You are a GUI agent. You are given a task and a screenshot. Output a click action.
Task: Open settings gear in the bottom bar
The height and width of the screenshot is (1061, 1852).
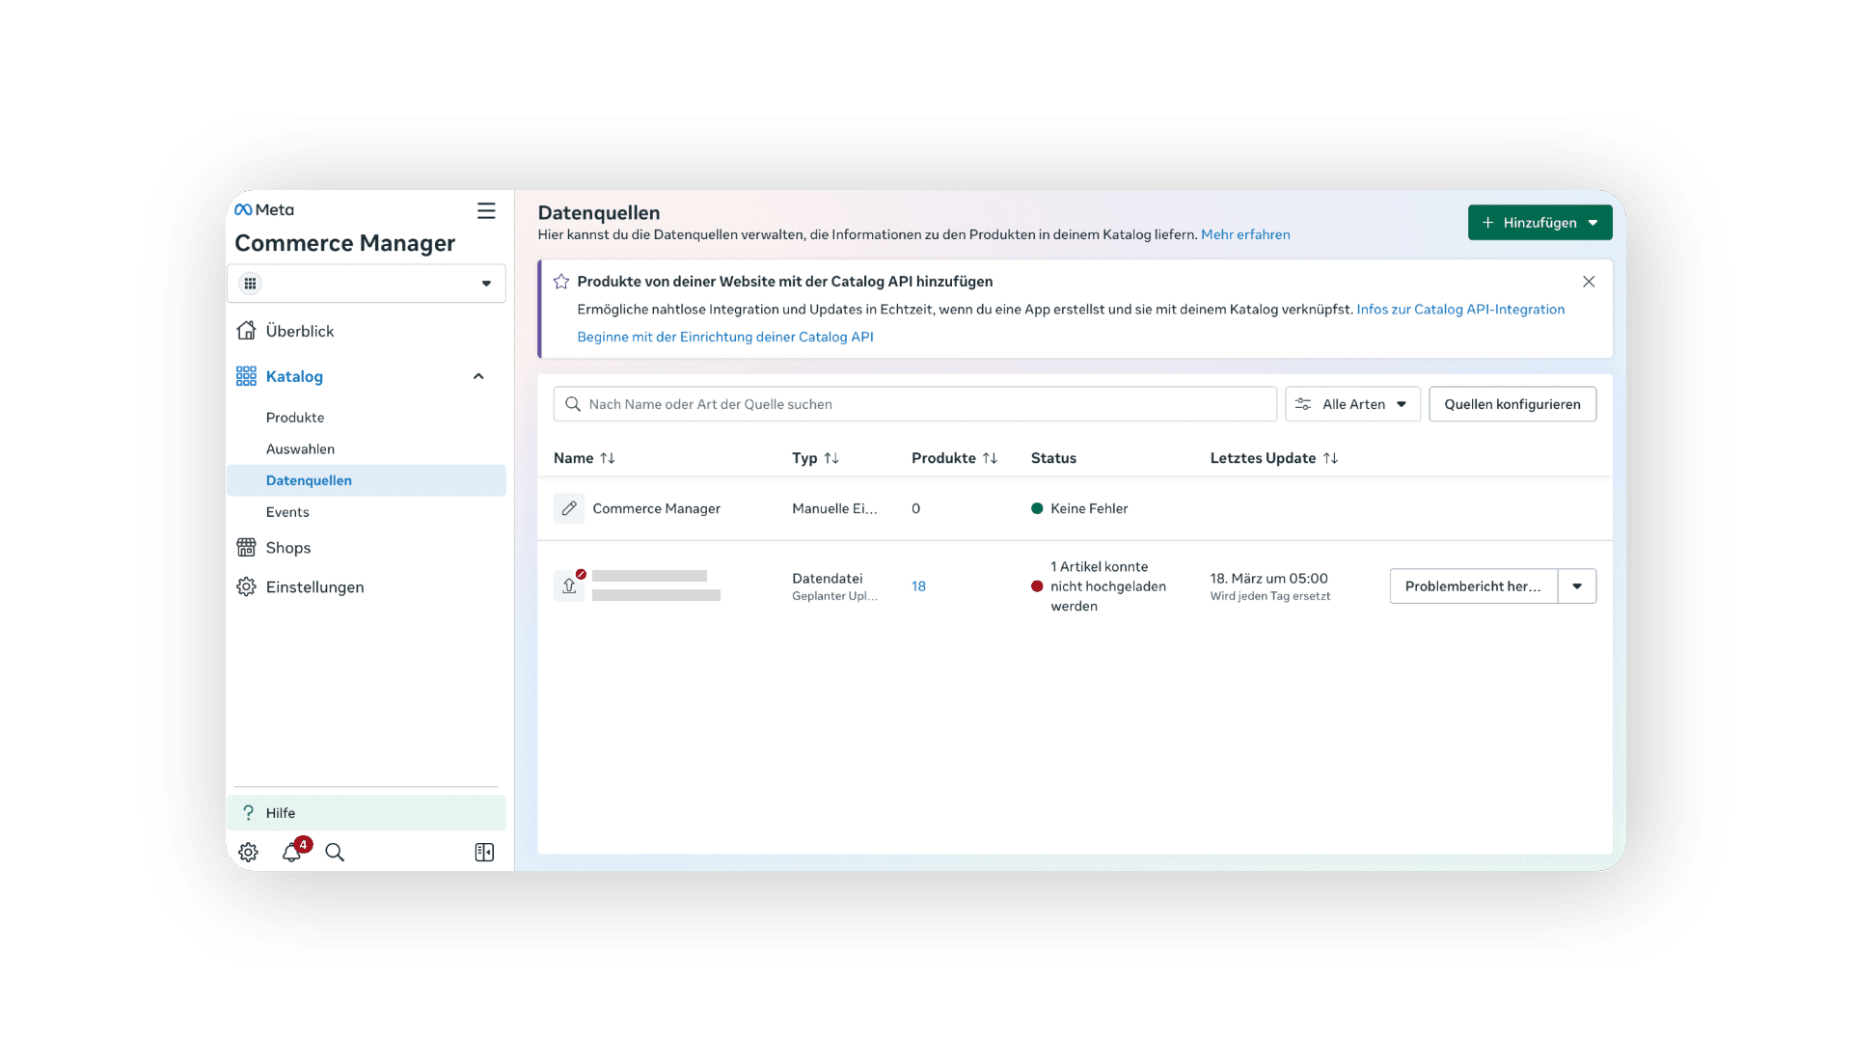[x=248, y=853]
